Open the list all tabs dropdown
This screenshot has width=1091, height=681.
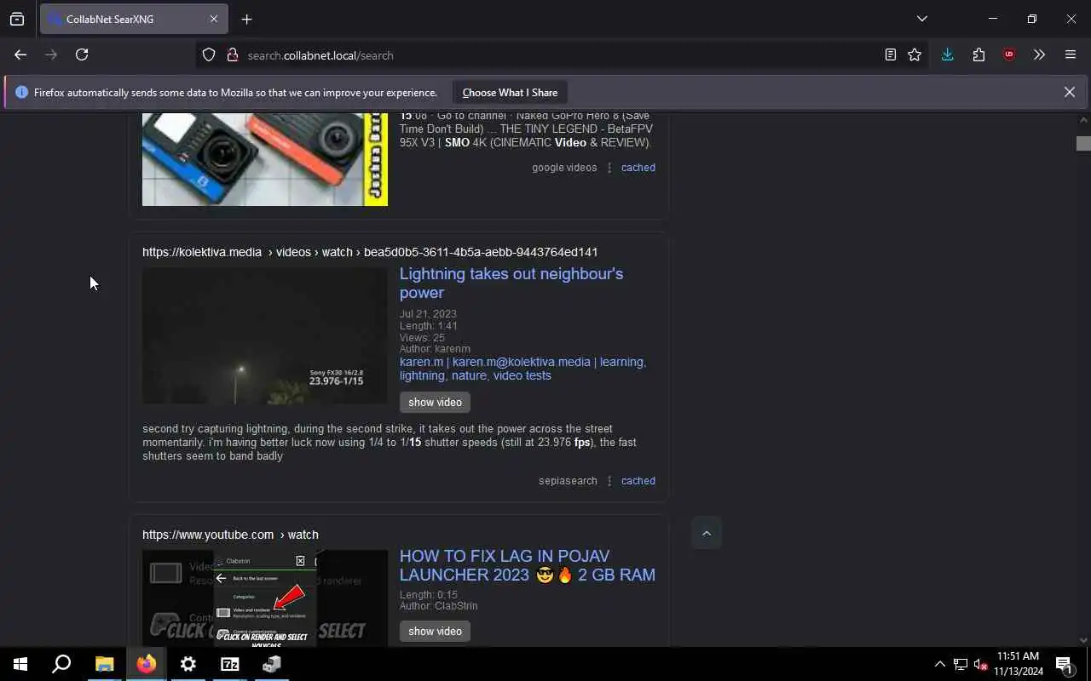tap(921, 19)
